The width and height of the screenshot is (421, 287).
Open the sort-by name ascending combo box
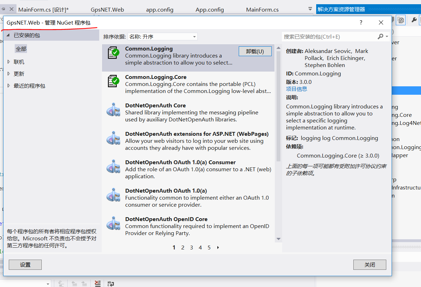pos(163,36)
